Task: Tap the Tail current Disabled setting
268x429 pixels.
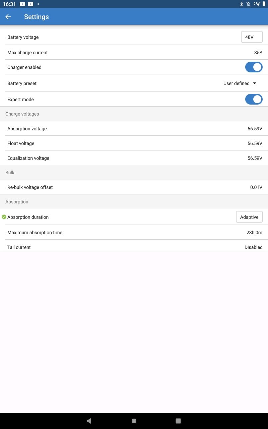Action: click(253, 247)
